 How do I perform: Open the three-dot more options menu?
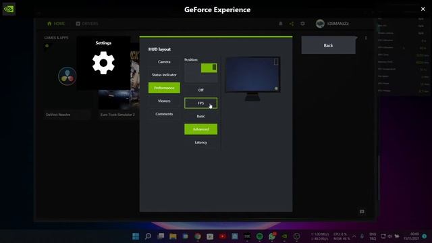pyautogui.click(x=366, y=38)
